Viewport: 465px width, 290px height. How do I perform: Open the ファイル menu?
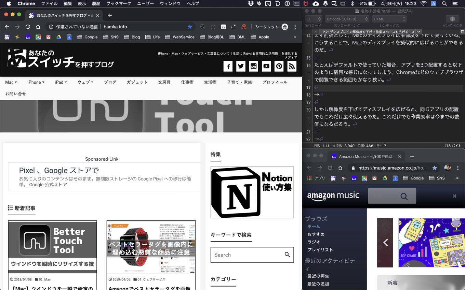click(x=49, y=3)
